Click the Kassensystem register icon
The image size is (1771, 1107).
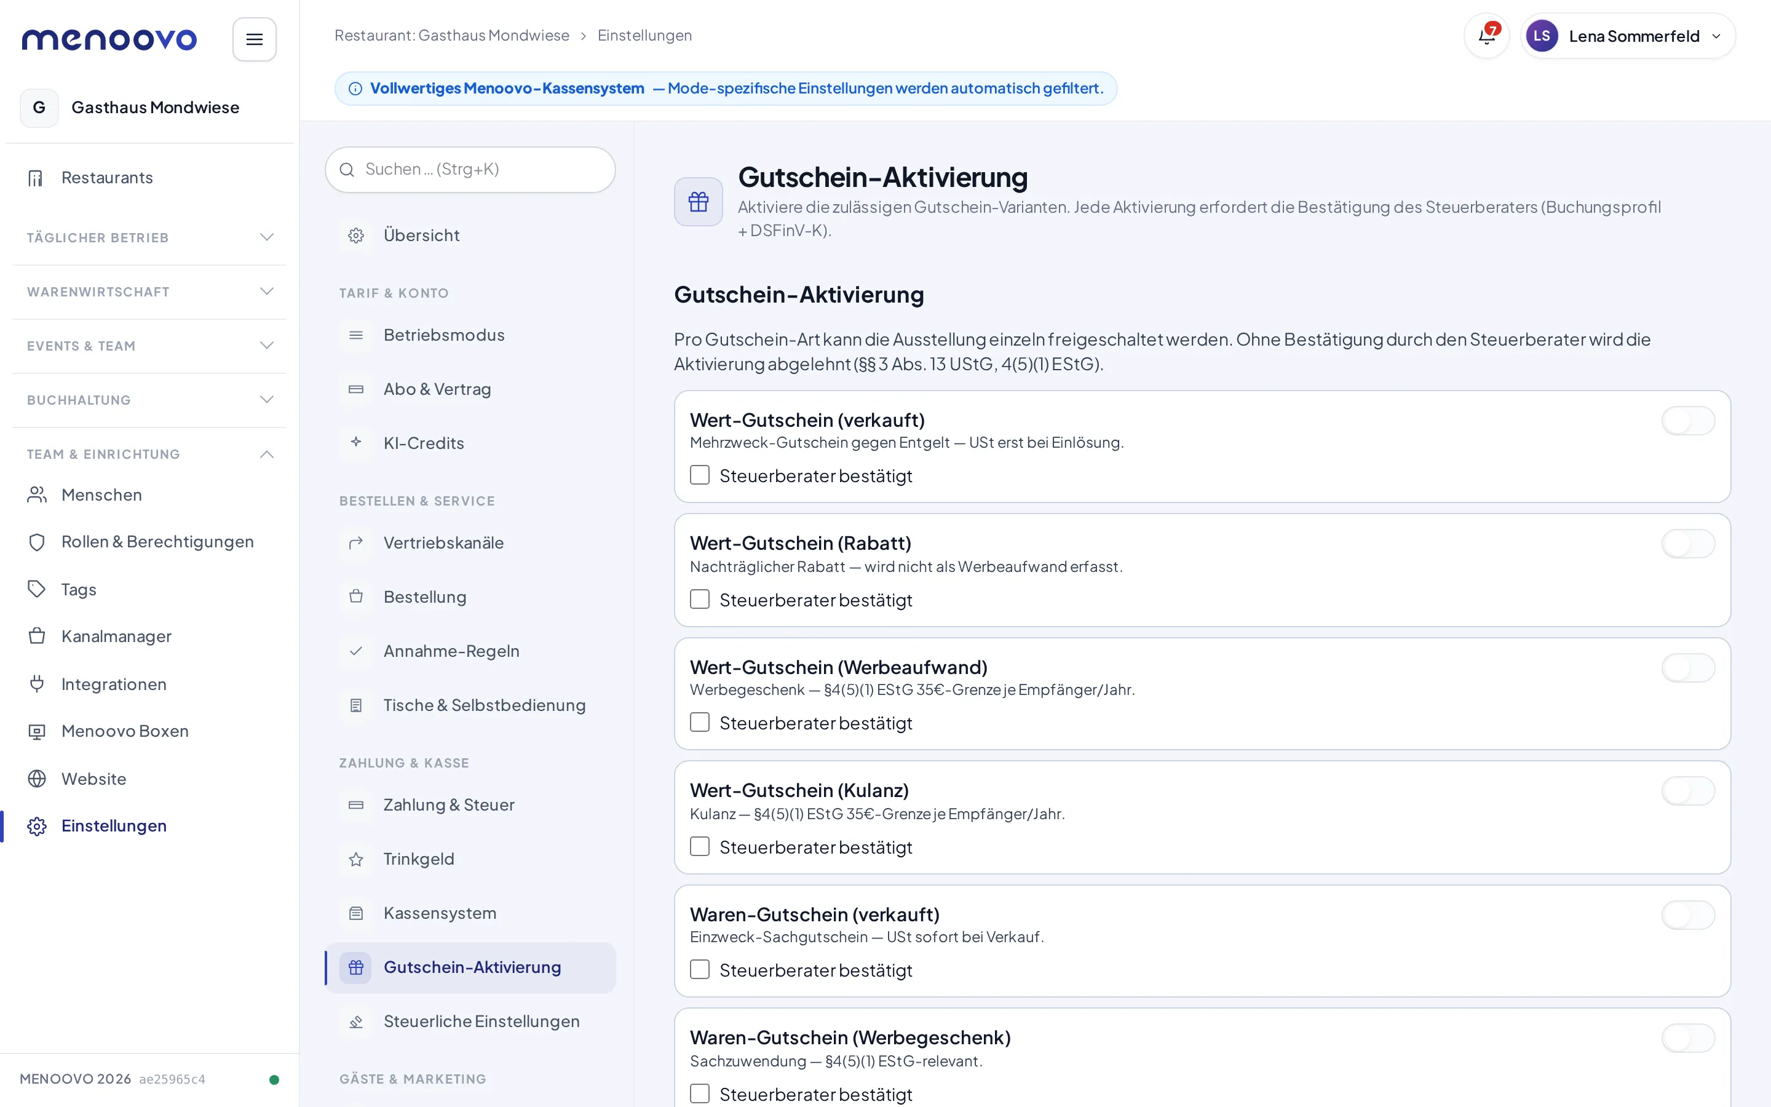coord(355,914)
